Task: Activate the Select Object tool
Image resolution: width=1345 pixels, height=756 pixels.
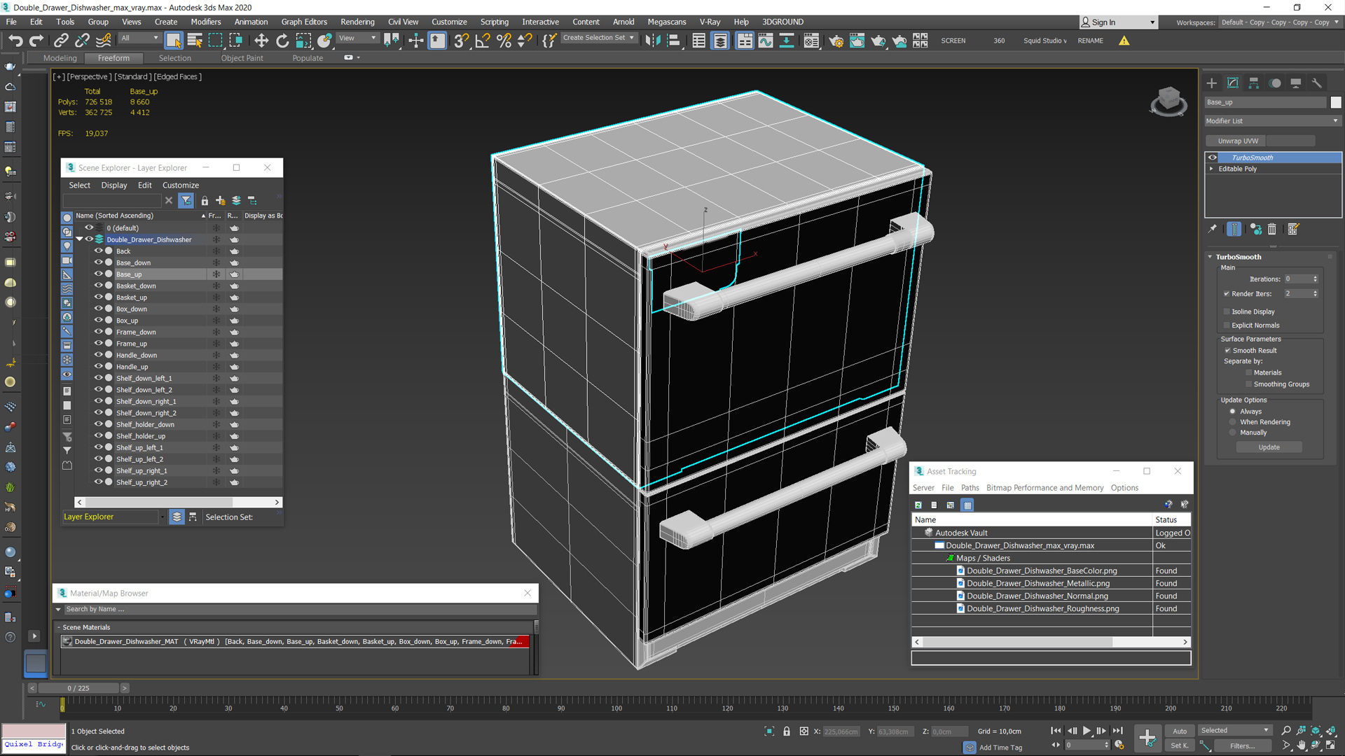Action: click(174, 41)
